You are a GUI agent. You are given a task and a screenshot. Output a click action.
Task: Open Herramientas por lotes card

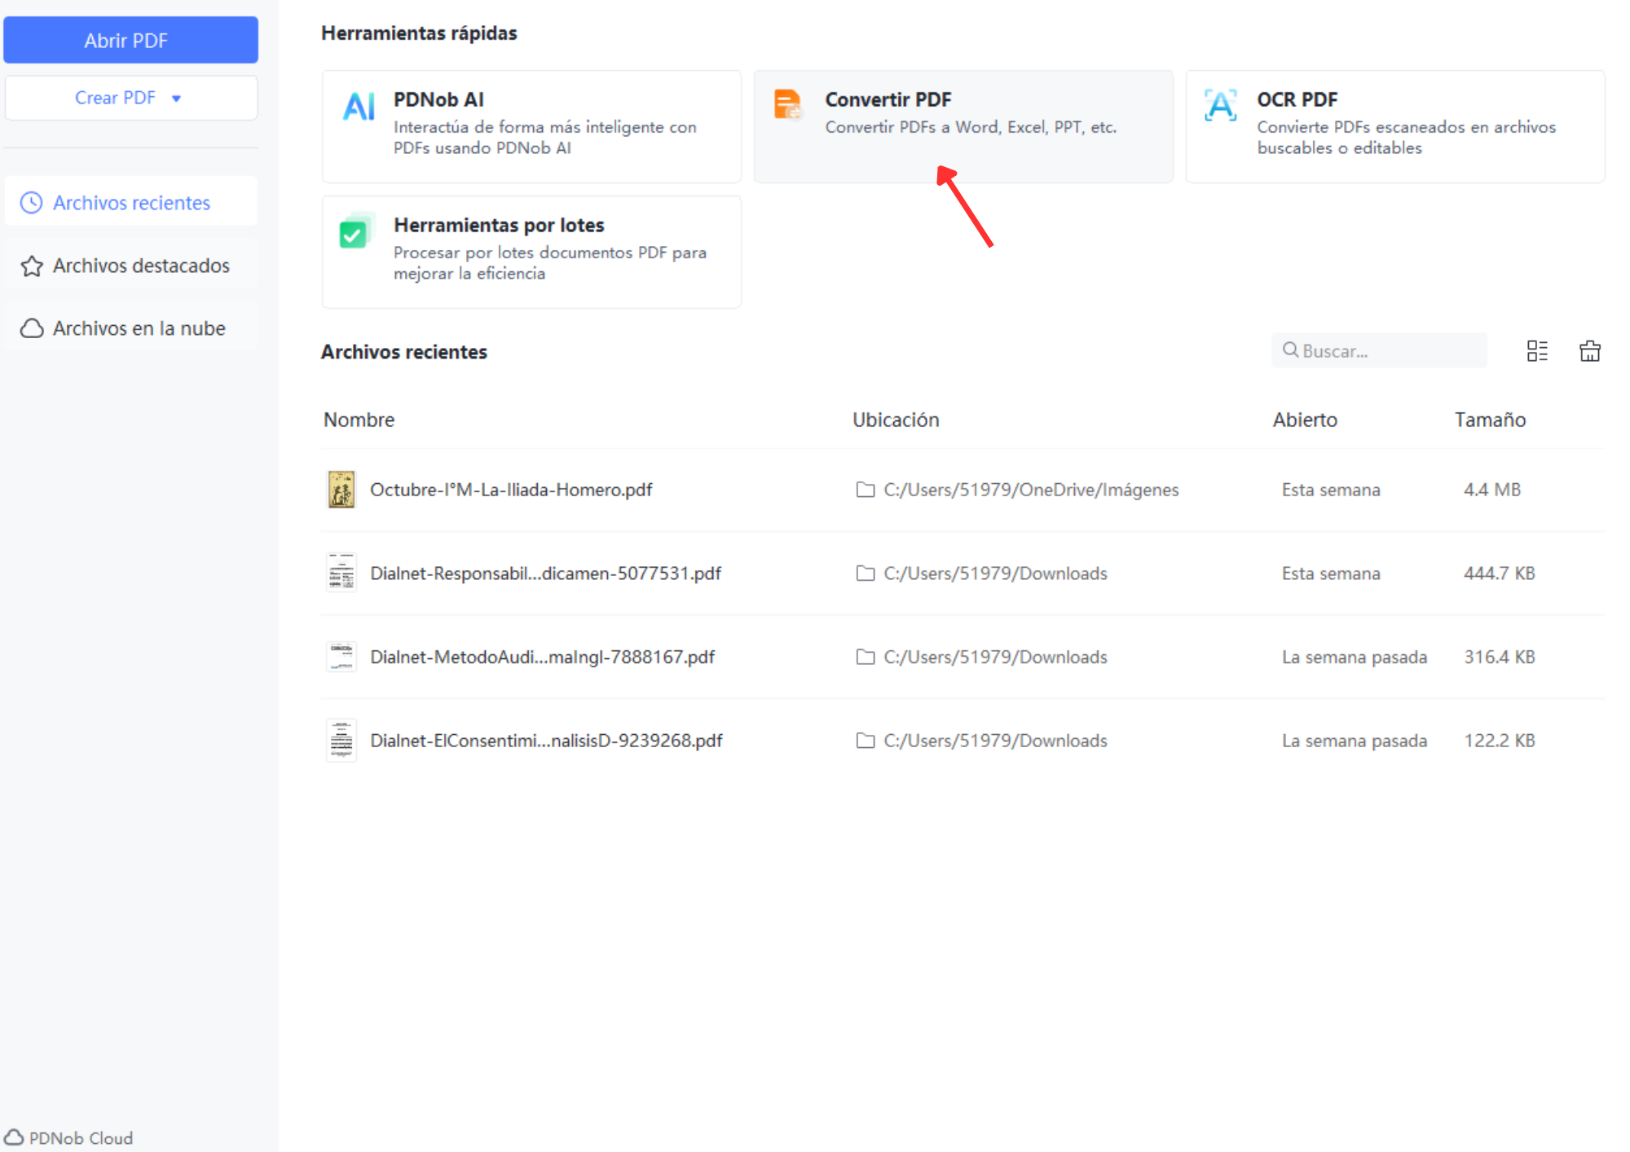tap(531, 252)
